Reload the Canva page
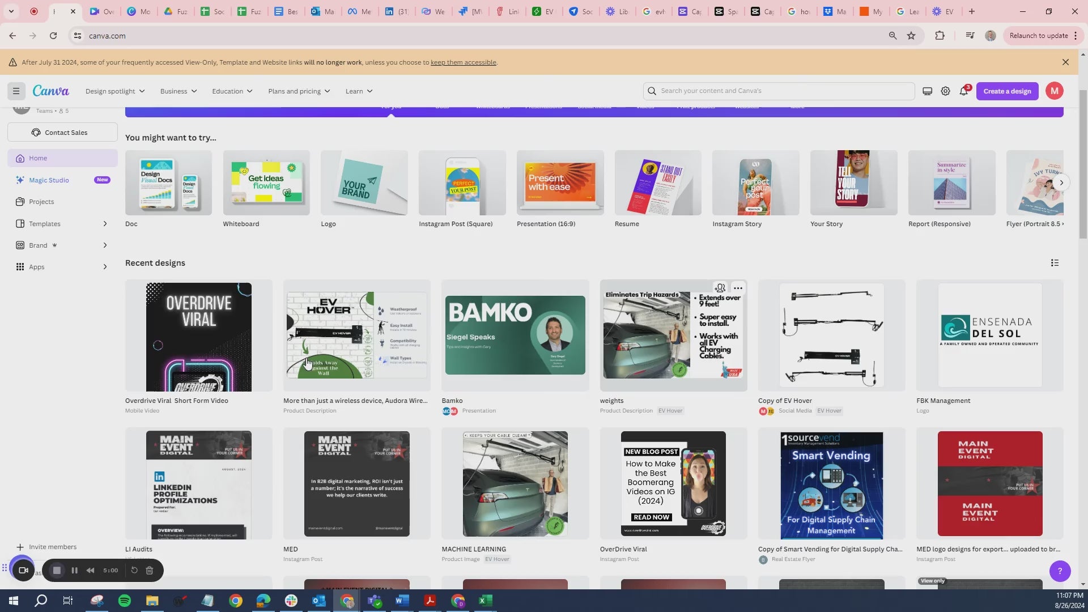Screen dimensions: 1088x612 point(53,36)
